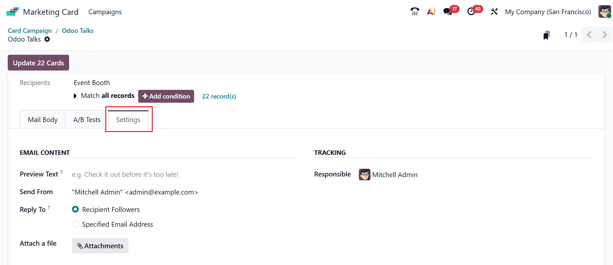Go to next record arrow

pos(605,35)
